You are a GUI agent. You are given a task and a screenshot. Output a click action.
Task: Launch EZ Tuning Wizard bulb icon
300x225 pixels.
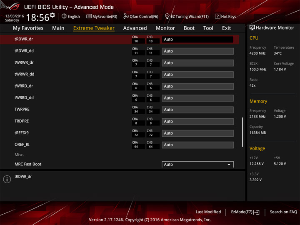[x=167, y=16]
